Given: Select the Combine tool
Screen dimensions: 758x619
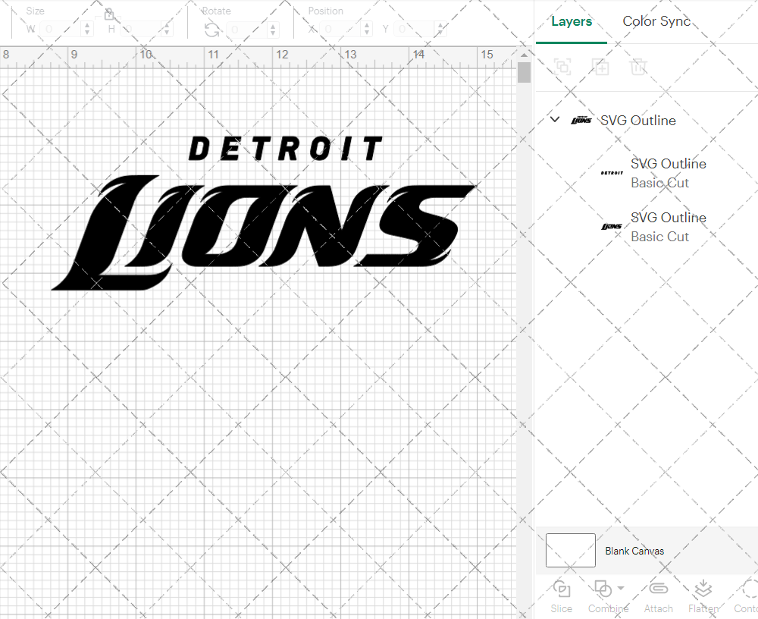Looking at the screenshot, I should pyautogui.click(x=604, y=595).
